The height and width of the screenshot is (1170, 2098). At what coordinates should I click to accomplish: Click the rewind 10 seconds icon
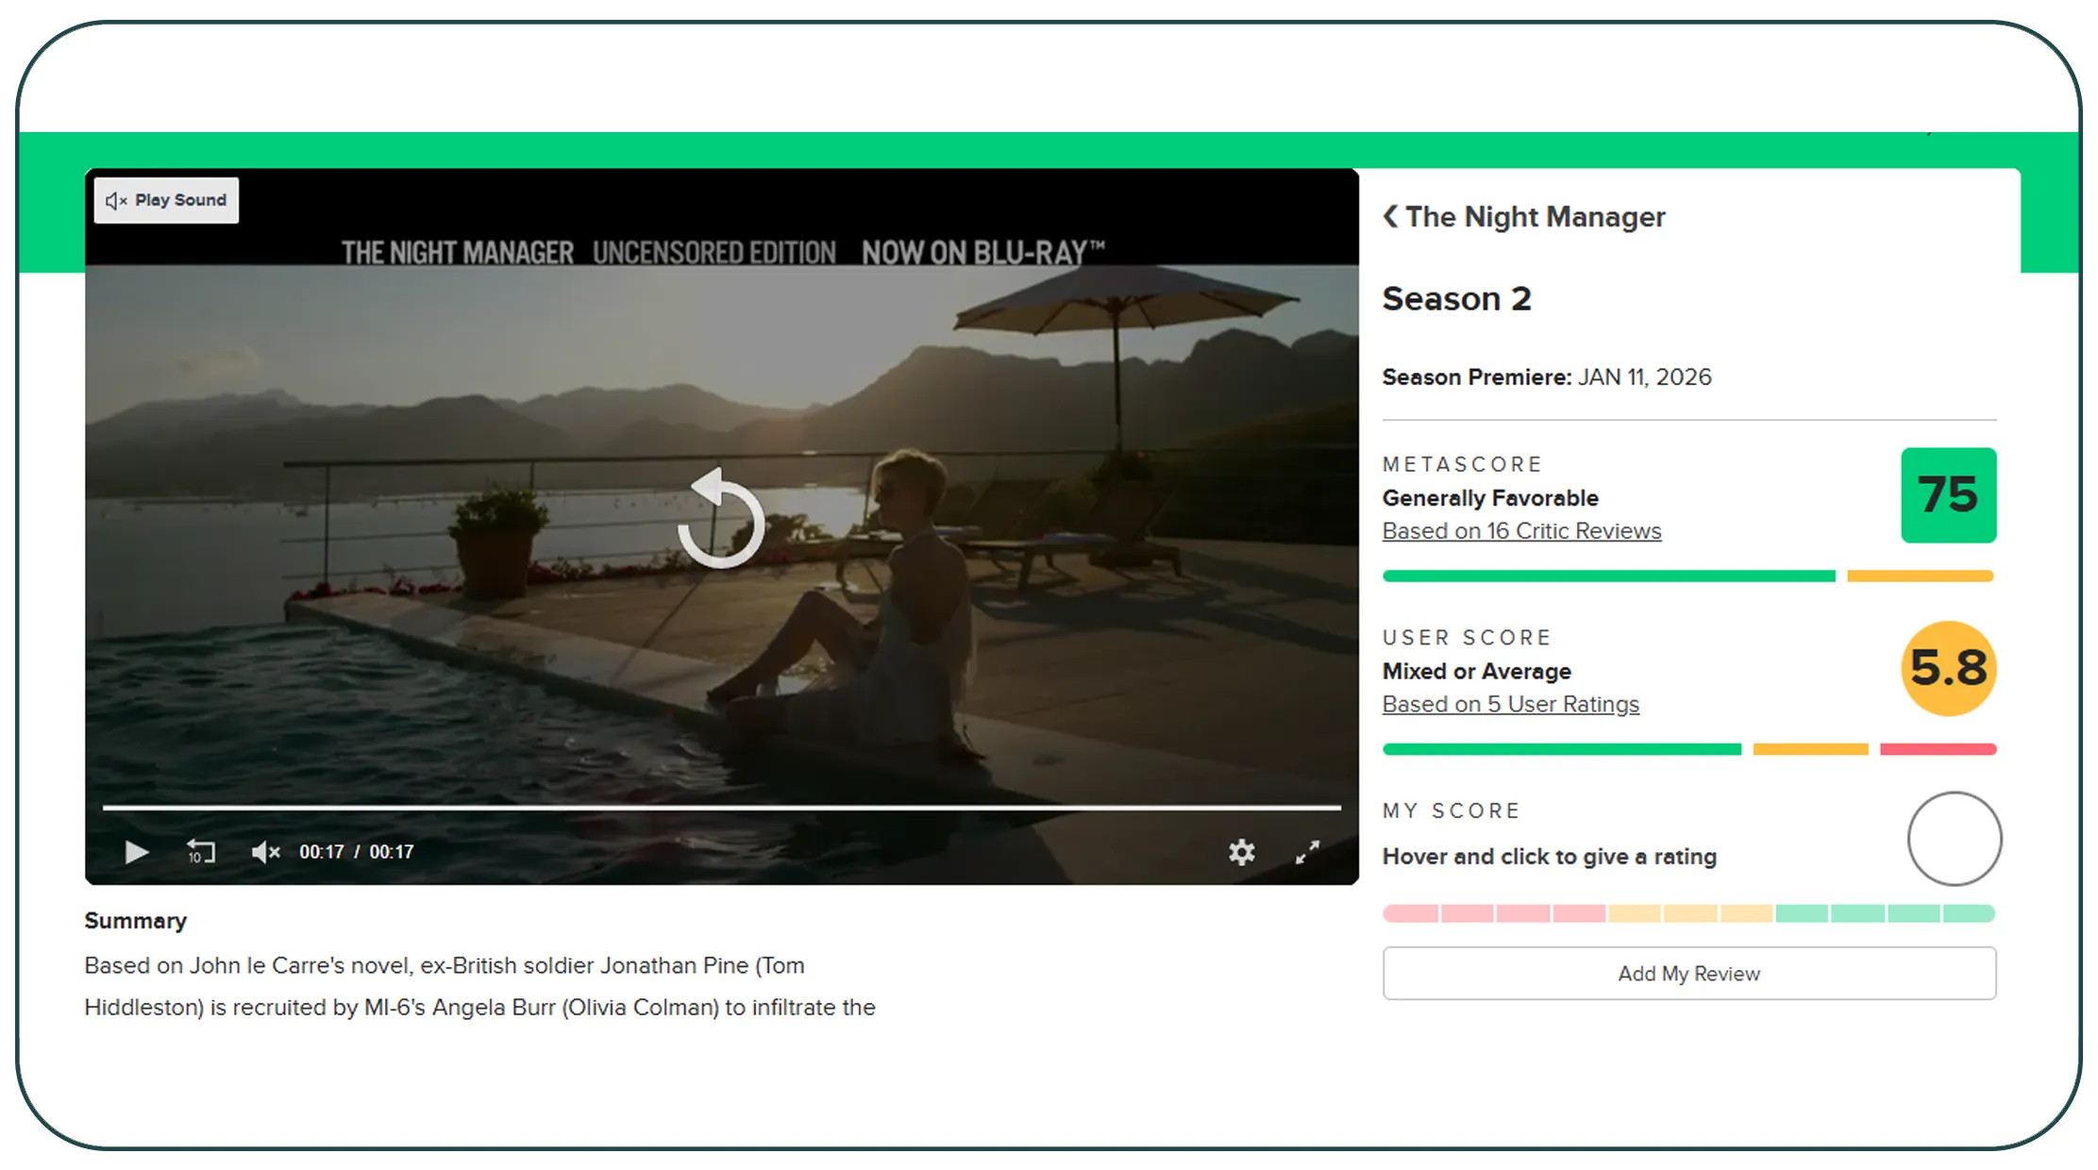tap(200, 852)
